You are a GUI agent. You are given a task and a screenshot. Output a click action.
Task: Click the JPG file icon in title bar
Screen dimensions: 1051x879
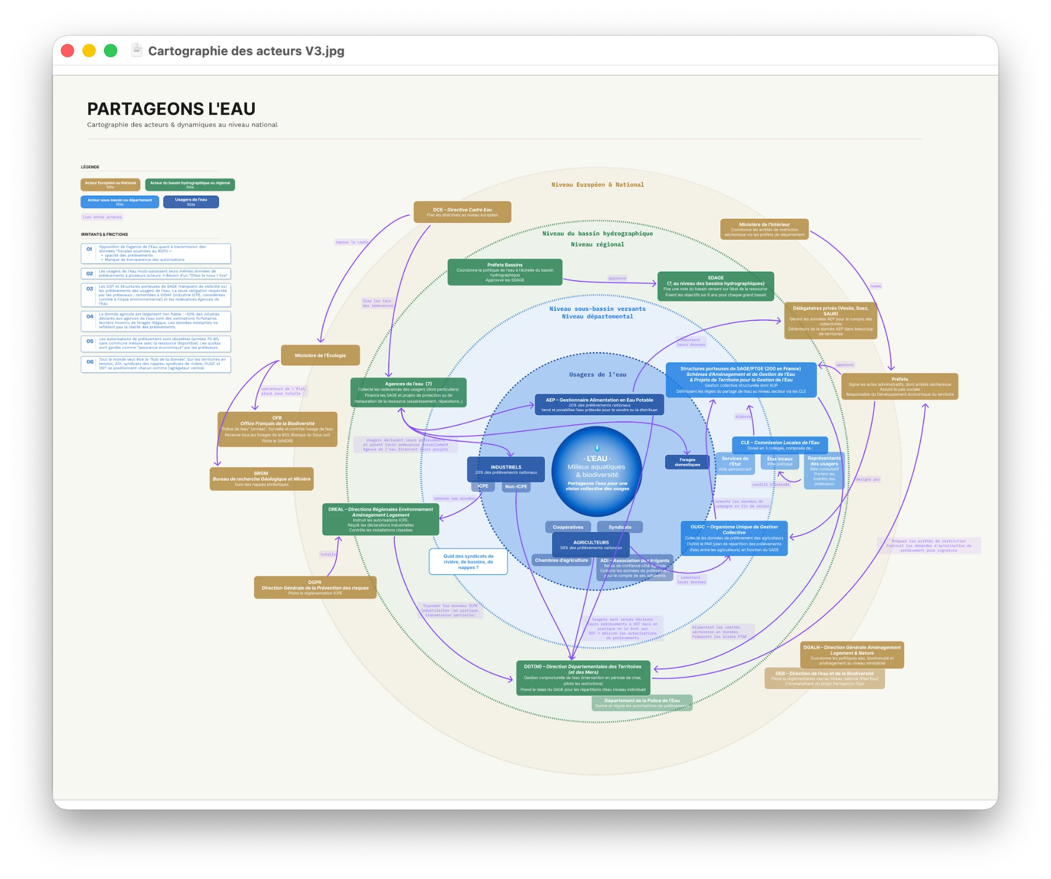136,50
